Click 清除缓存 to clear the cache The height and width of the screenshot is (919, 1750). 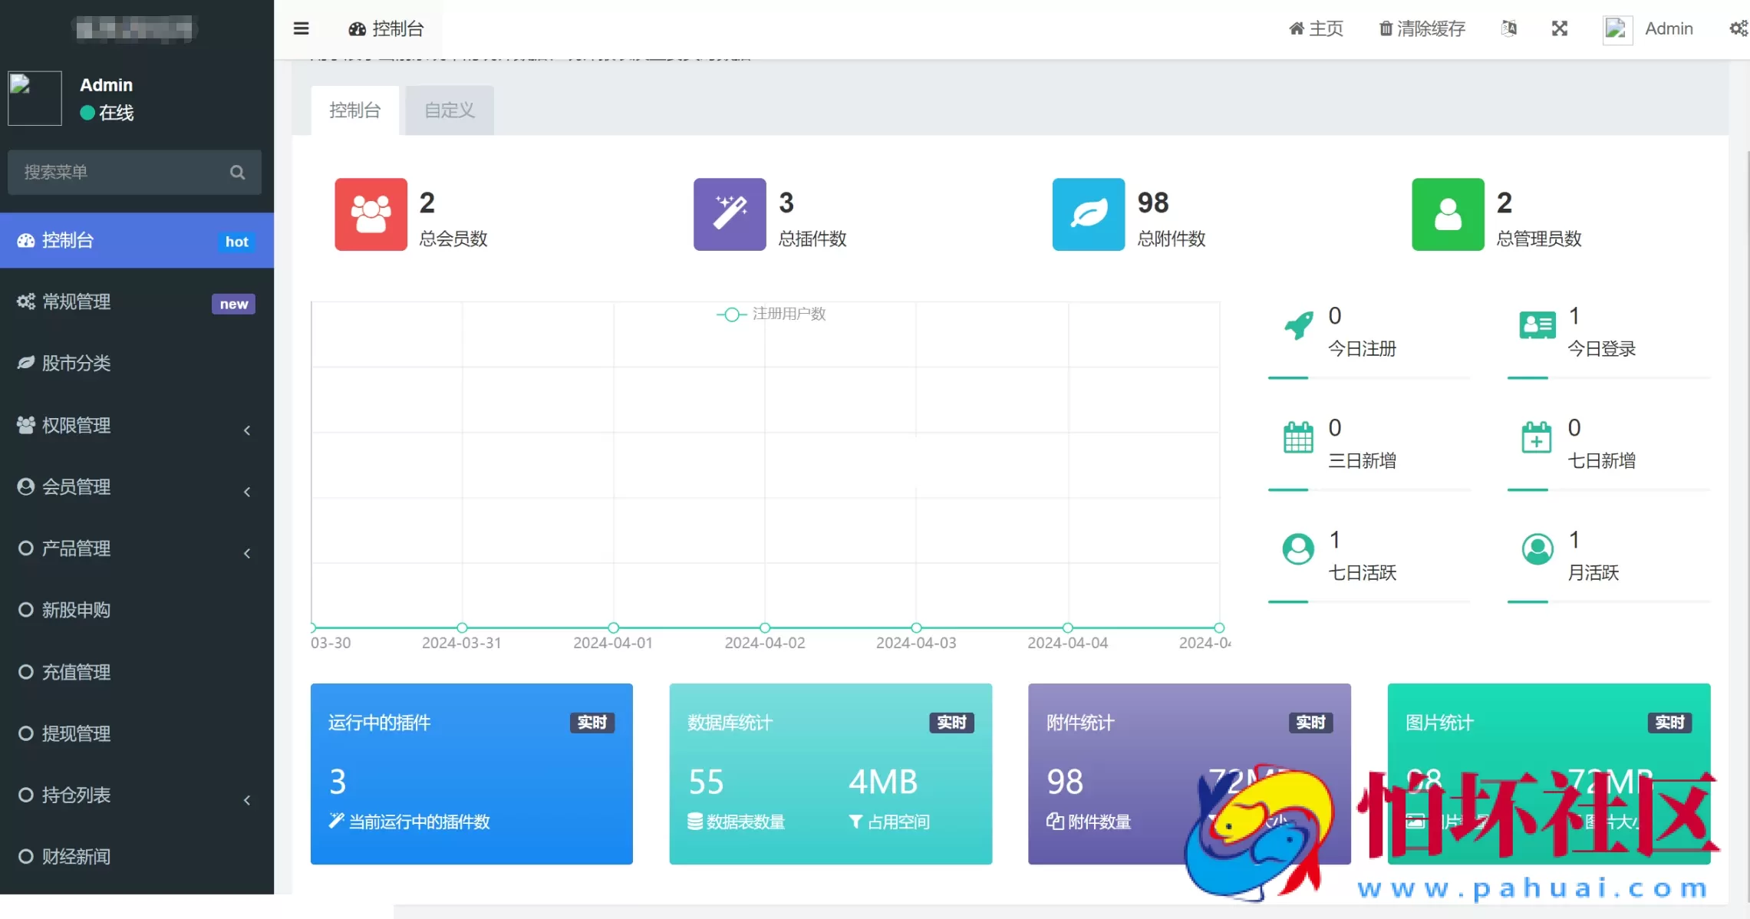tap(1421, 28)
